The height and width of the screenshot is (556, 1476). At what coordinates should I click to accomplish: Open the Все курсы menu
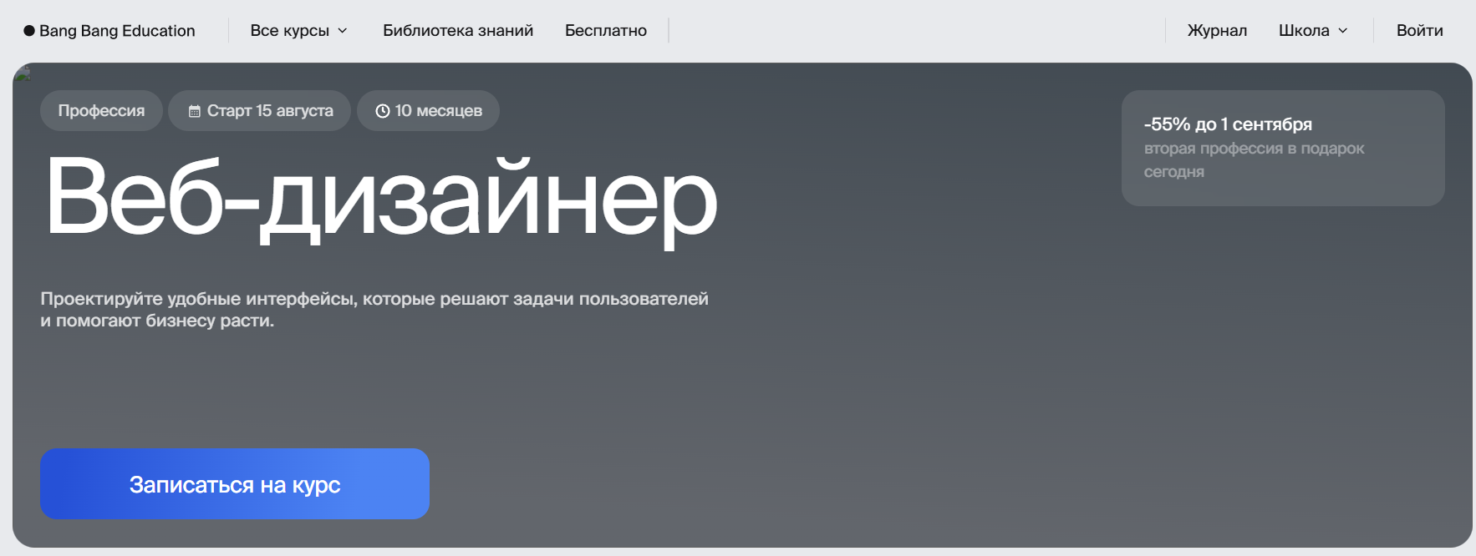(x=289, y=31)
